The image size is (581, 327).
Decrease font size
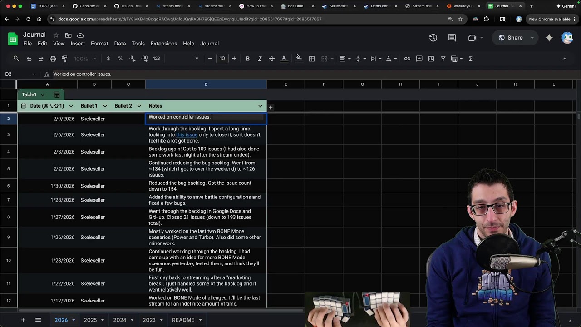point(210,59)
